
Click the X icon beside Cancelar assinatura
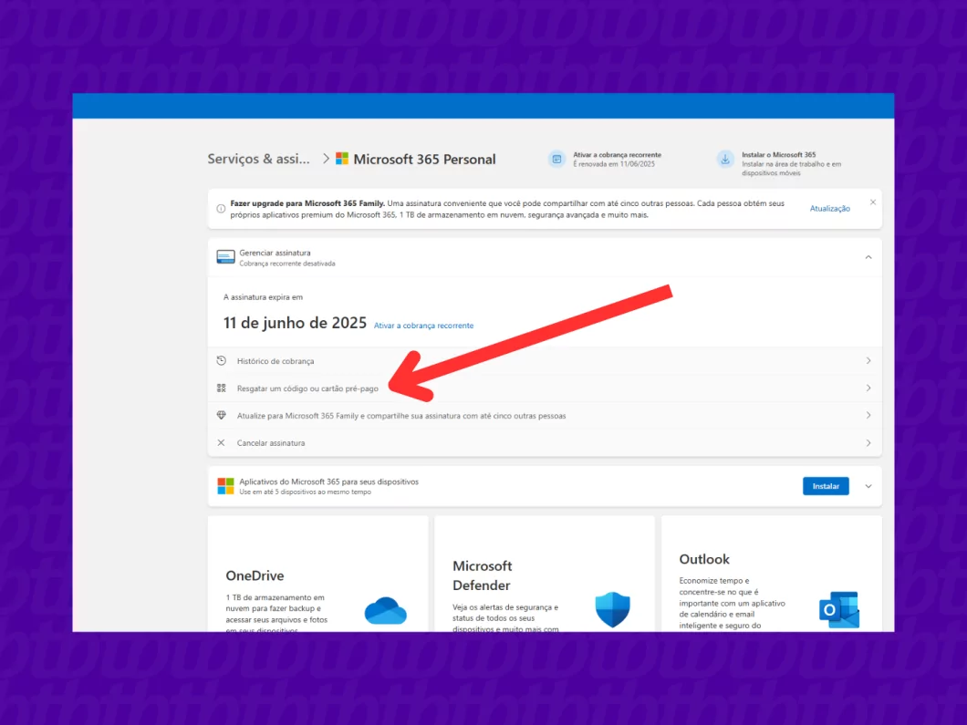(221, 442)
